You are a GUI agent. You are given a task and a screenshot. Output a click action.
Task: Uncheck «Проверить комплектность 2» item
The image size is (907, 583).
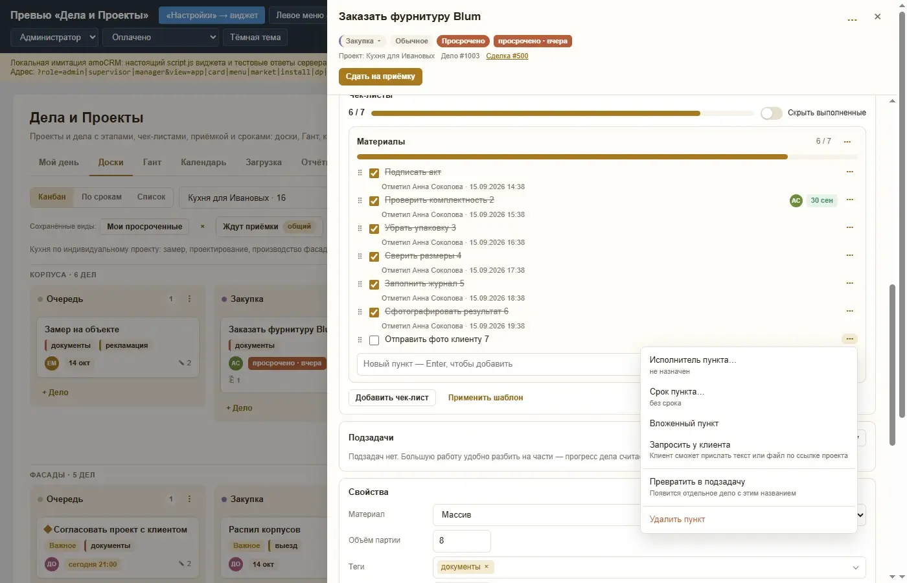tap(374, 201)
